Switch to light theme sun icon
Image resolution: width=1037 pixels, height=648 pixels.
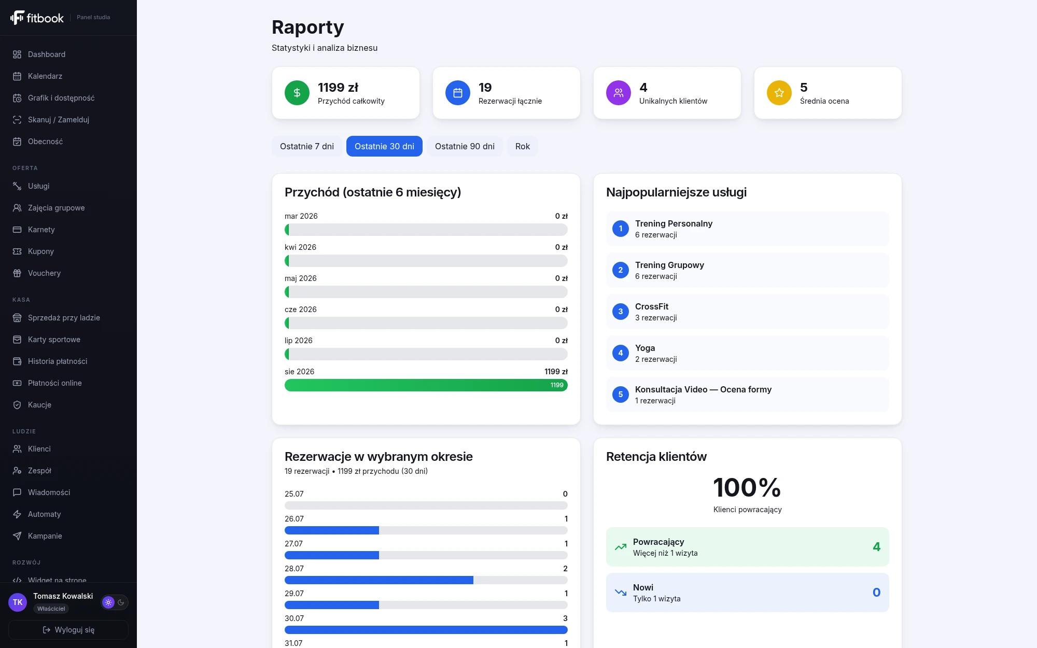[x=108, y=602]
